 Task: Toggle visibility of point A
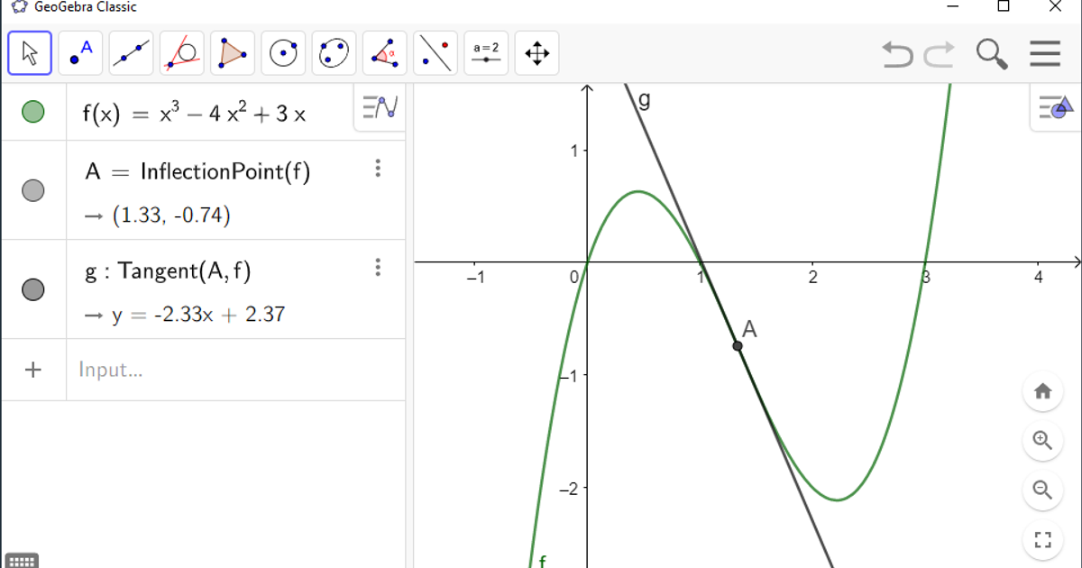(x=33, y=190)
